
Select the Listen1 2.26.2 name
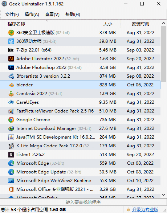pos(30,155)
